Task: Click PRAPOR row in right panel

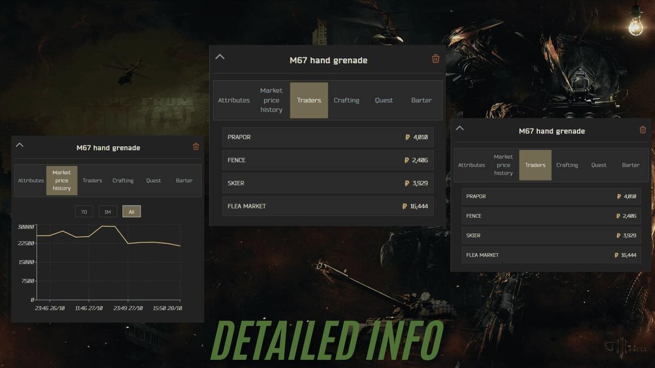Action: coord(551,196)
